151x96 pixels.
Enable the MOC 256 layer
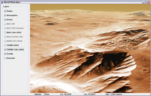click(x=5, y=24)
